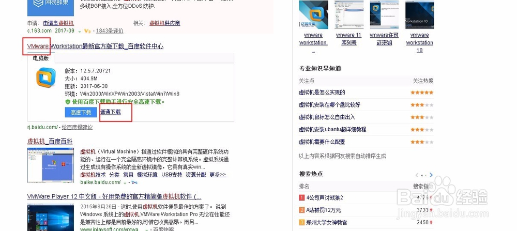Open the vmware 11 序列号 thumbnail image

(x=349, y=15)
